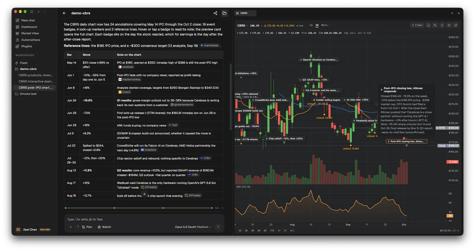This screenshot has width=475, height=251.
Task: Open the insidermonkey source chip
Action: (x=129, y=80)
